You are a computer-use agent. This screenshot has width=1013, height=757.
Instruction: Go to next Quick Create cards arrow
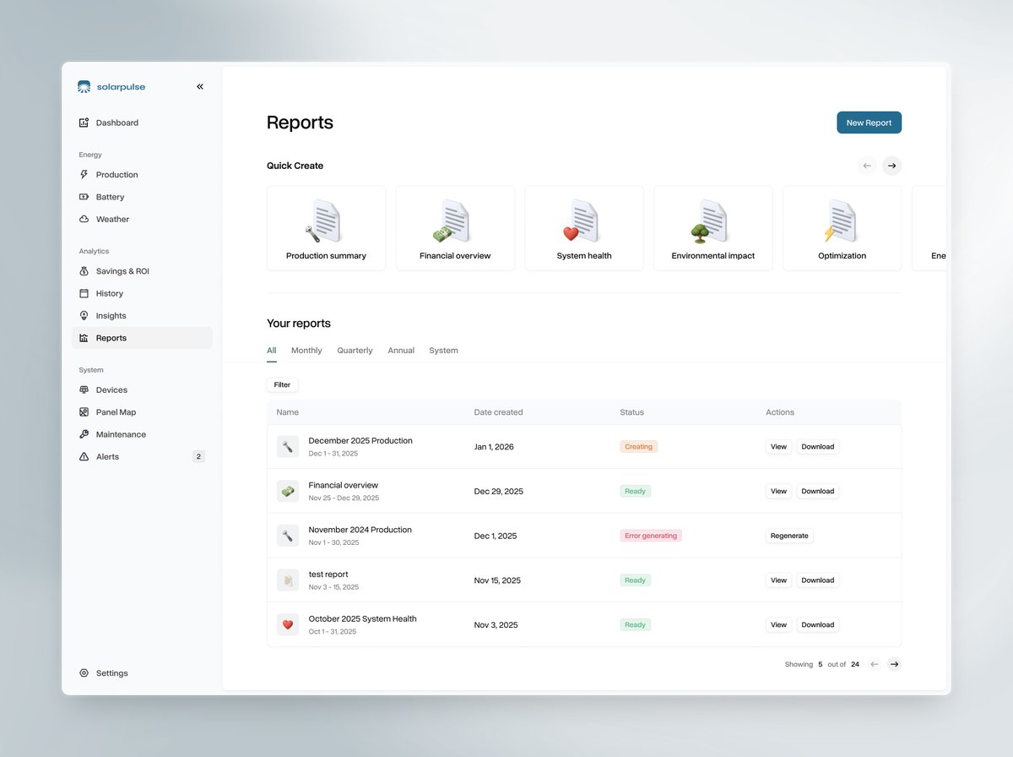tap(891, 166)
